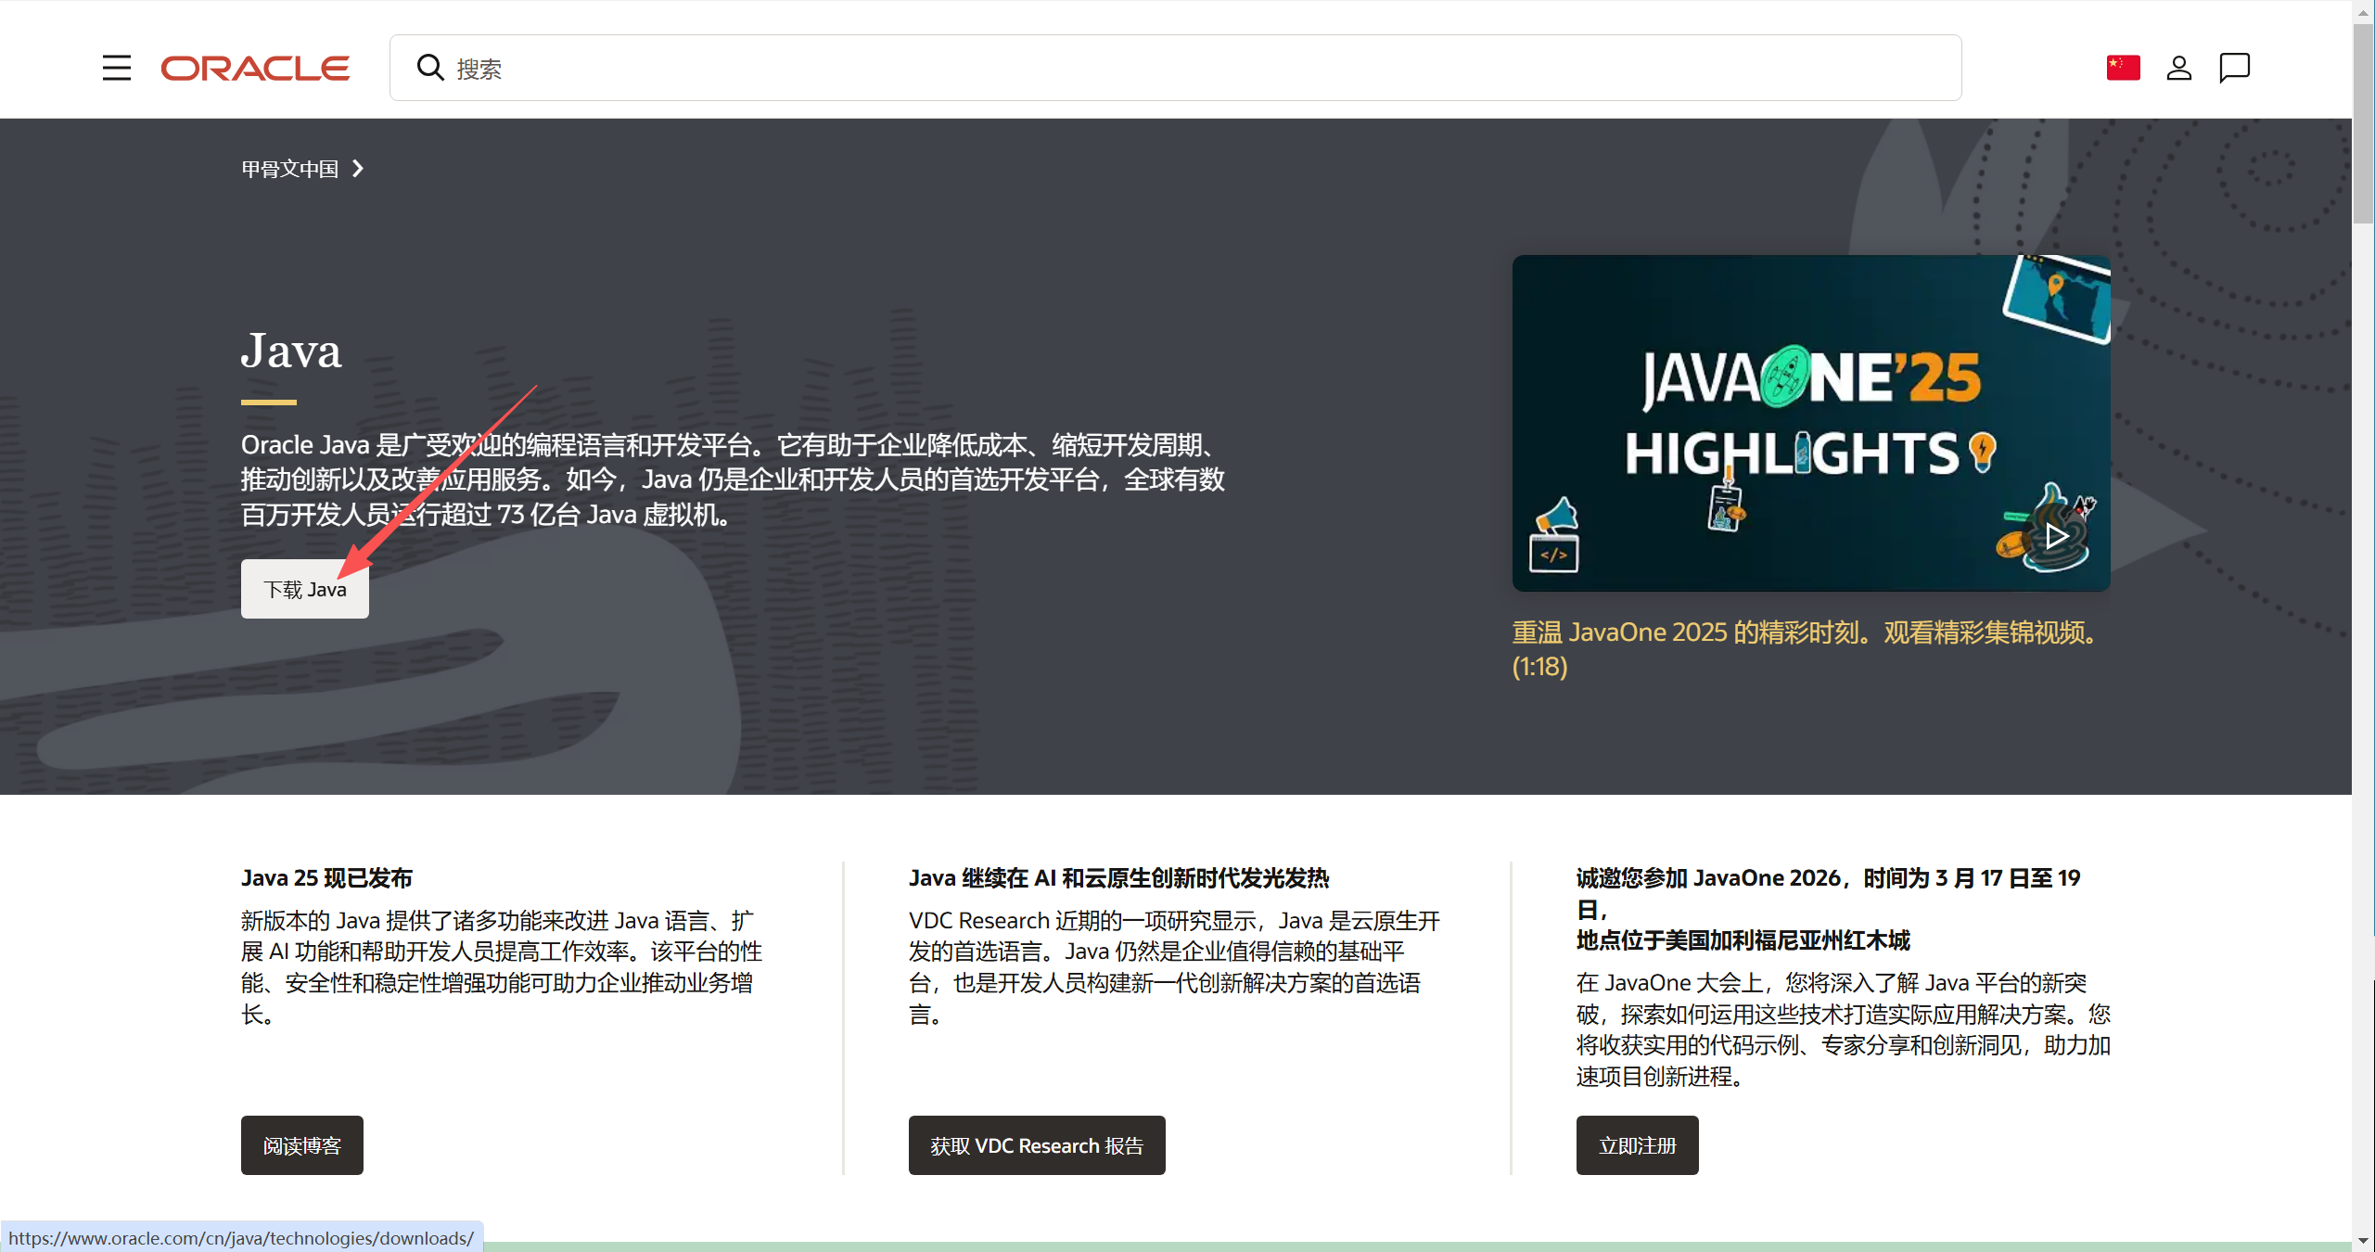
Task: Click the Oracle logo
Action: [255, 68]
